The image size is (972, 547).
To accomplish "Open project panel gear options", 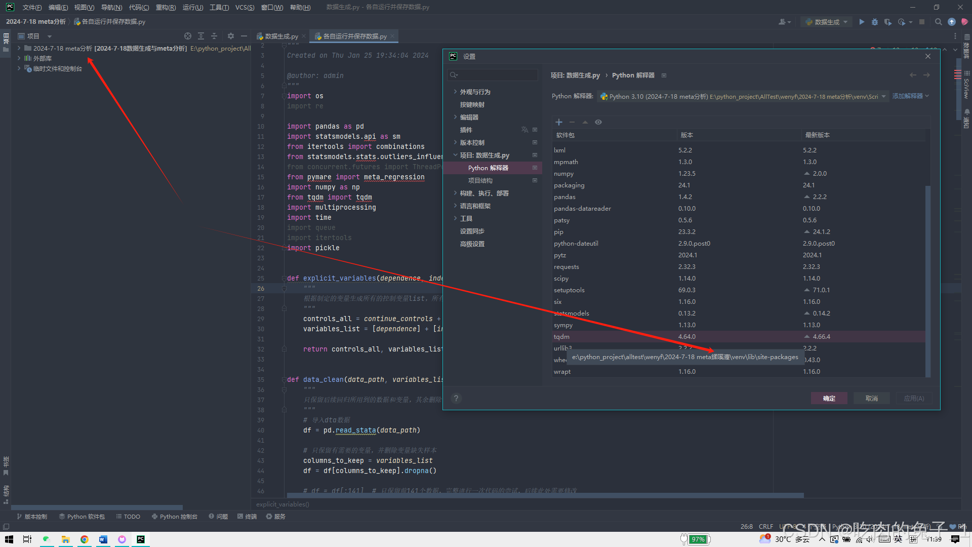I will pyautogui.click(x=231, y=36).
